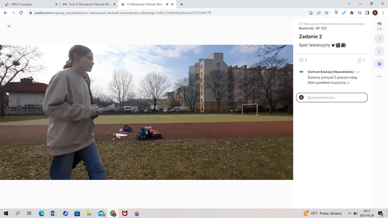The height and width of the screenshot is (218, 388).
Task: Click the video image of the girl
Action: tap(147, 112)
